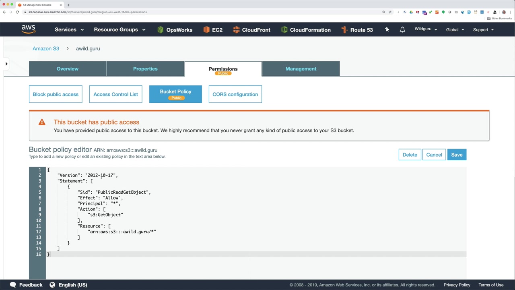Click the zoom magnifier icon in address bar
Image resolution: width=515 pixels, height=290 pixels.
(x=384, y=12)
